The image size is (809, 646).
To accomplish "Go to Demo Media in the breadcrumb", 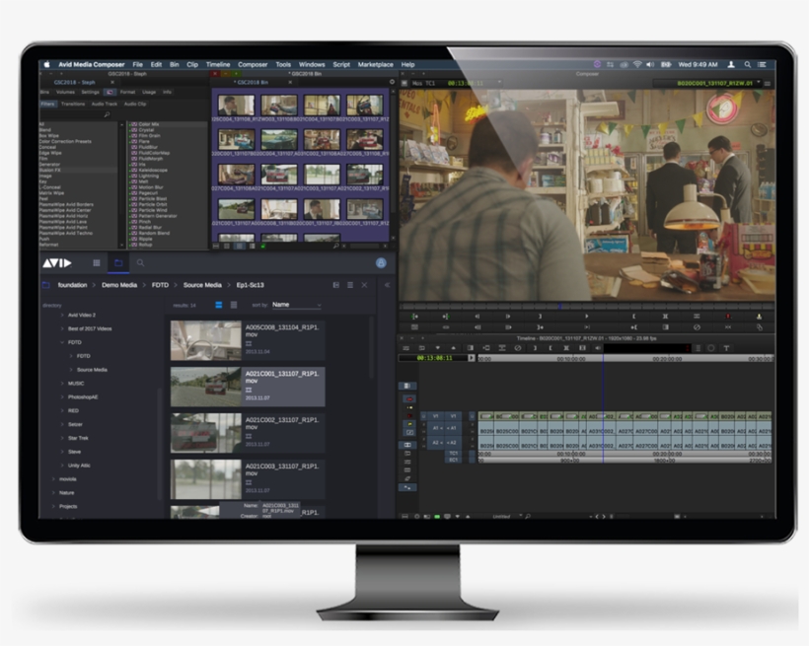I will [x=119, y=285].
